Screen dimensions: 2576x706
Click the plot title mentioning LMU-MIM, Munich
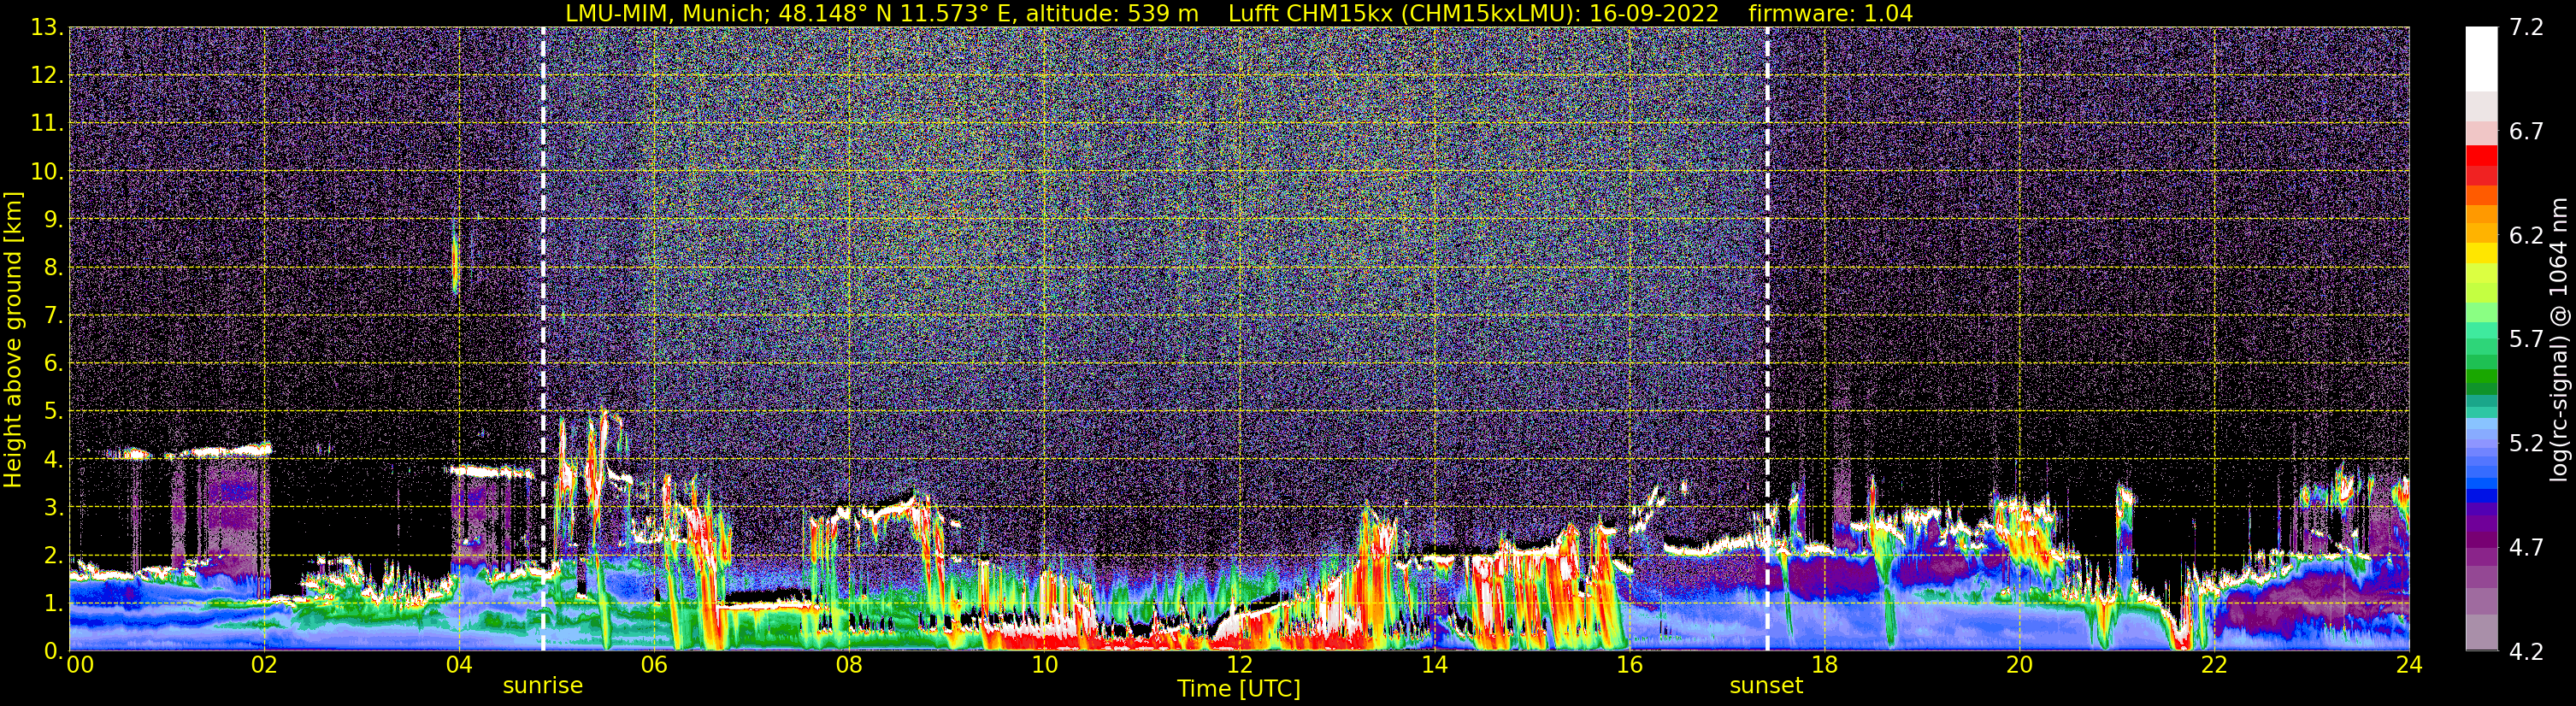(x=1239, y=14)
